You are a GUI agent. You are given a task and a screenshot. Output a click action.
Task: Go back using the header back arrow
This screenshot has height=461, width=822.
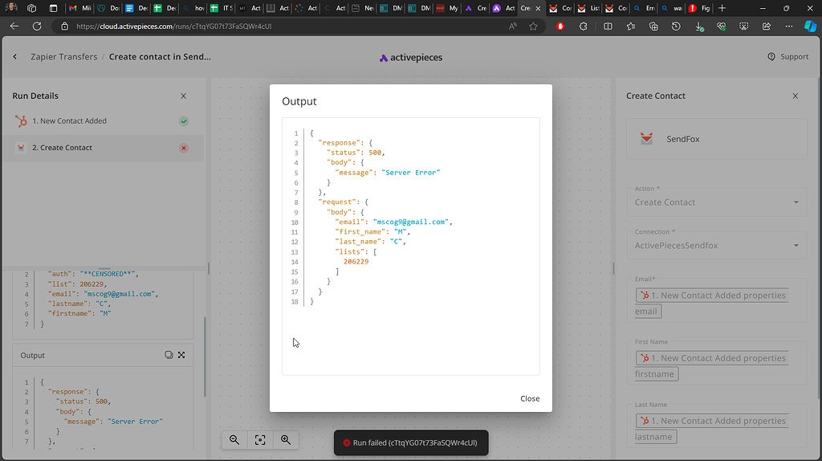coord(15,57)
